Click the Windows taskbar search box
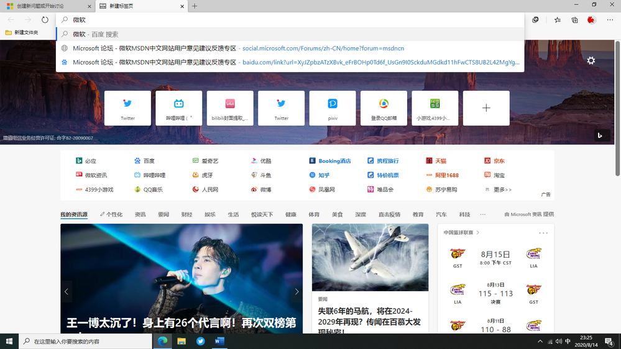Viewport: 621px width, 349px height. [85, 341]
